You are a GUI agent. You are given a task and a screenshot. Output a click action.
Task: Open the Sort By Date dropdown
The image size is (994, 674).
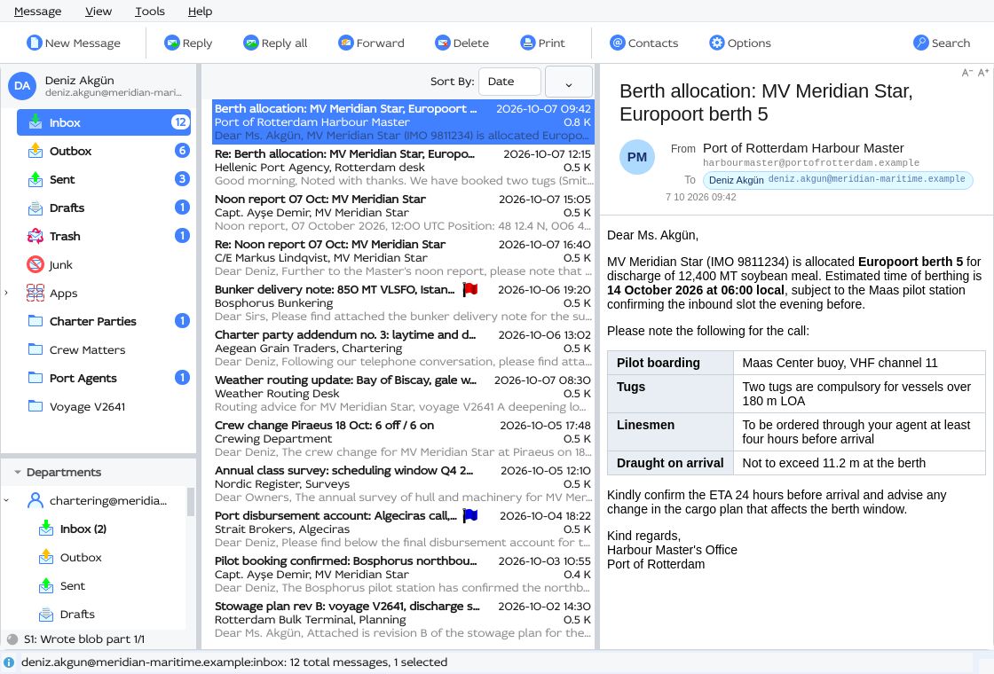(509, 82)
